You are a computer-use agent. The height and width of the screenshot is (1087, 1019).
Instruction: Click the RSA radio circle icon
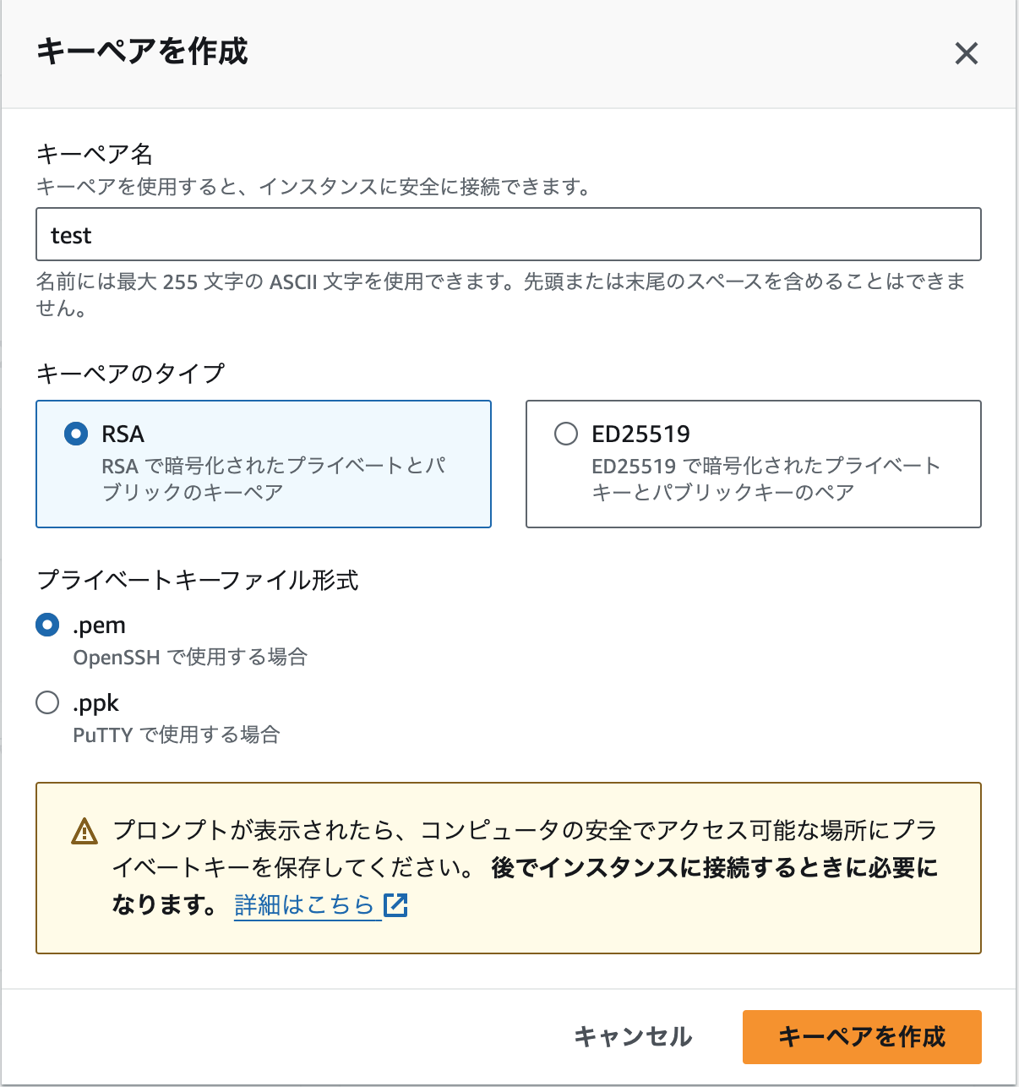pos(76,434)
